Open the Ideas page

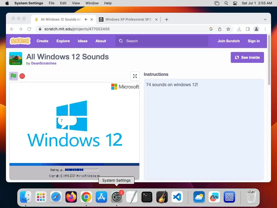83,41
